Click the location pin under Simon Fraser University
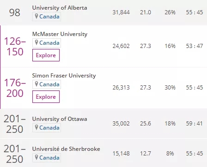 pyautogui.click(x=37, y=84)
